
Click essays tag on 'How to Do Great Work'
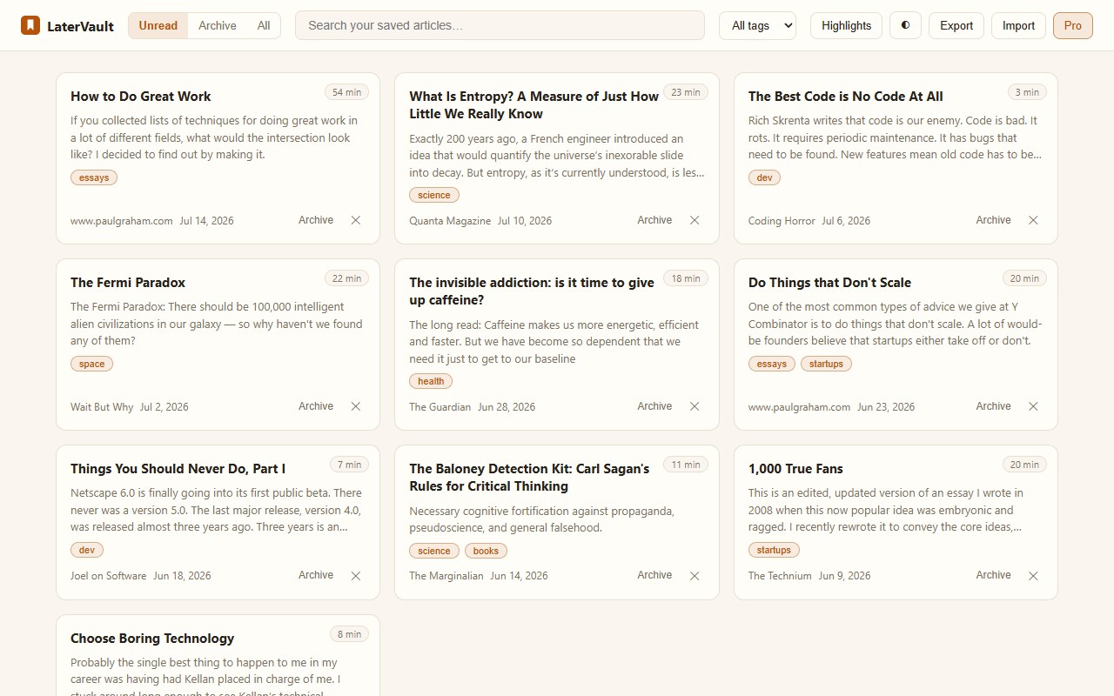point(94,177)
